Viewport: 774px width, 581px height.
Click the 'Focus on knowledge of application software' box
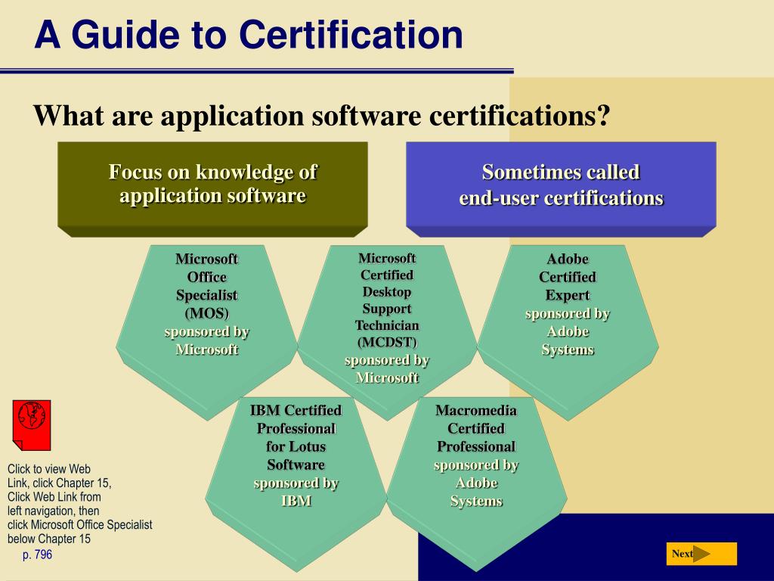point(212,189)
